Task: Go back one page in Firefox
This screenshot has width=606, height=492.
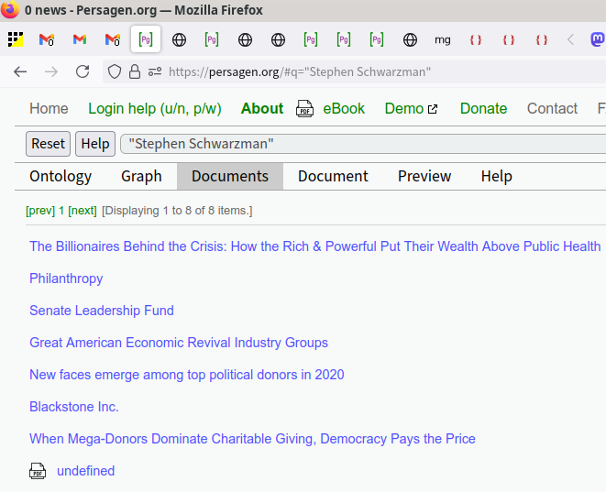Action: 20,71
